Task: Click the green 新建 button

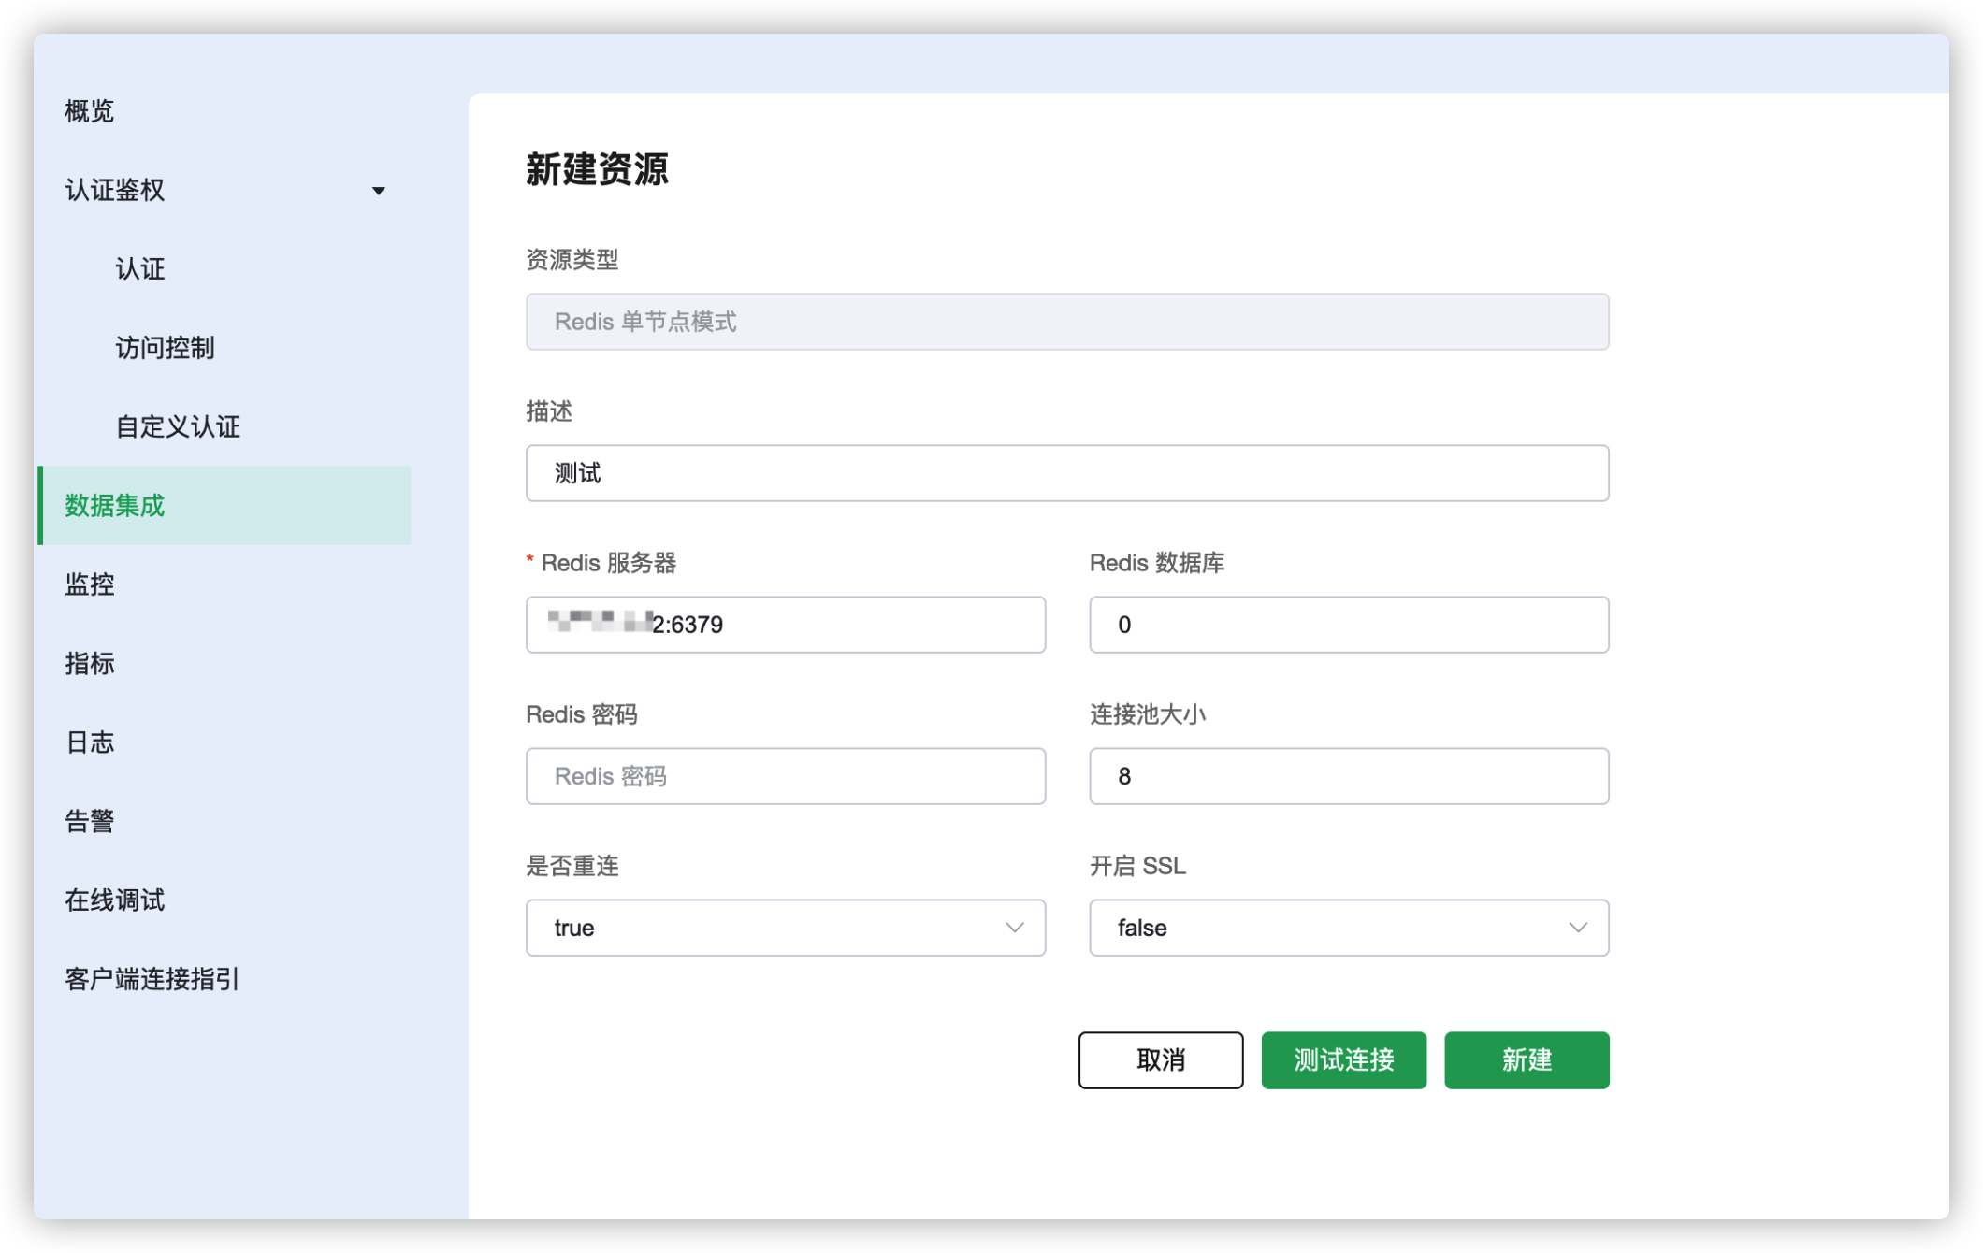Action: (1526, 1059)
